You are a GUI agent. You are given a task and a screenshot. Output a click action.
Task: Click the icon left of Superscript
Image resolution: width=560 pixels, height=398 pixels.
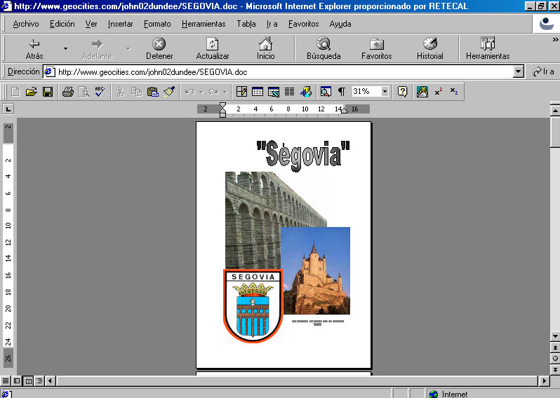click(422, 92)
